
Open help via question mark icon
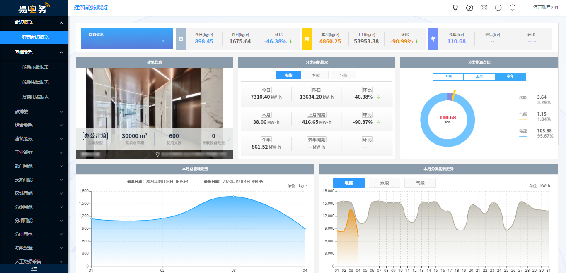click(469, 8)
